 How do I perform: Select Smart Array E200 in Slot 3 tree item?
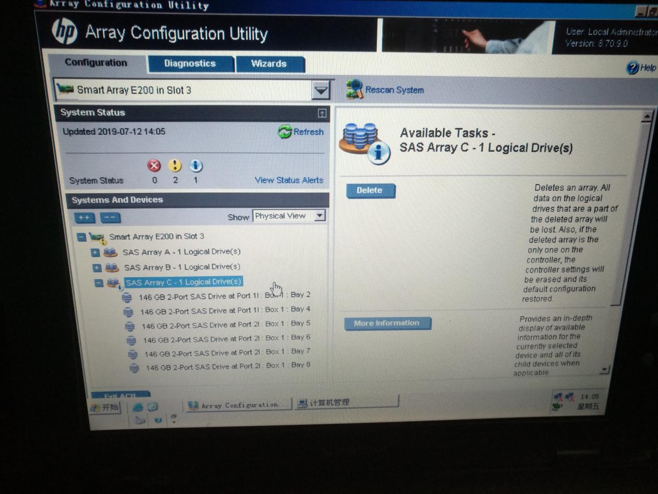156,237
